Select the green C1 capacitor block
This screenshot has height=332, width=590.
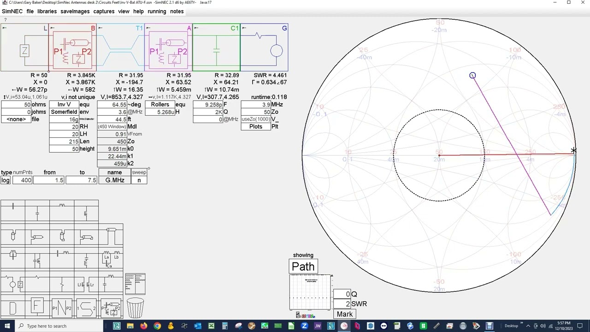pos(216,47)
